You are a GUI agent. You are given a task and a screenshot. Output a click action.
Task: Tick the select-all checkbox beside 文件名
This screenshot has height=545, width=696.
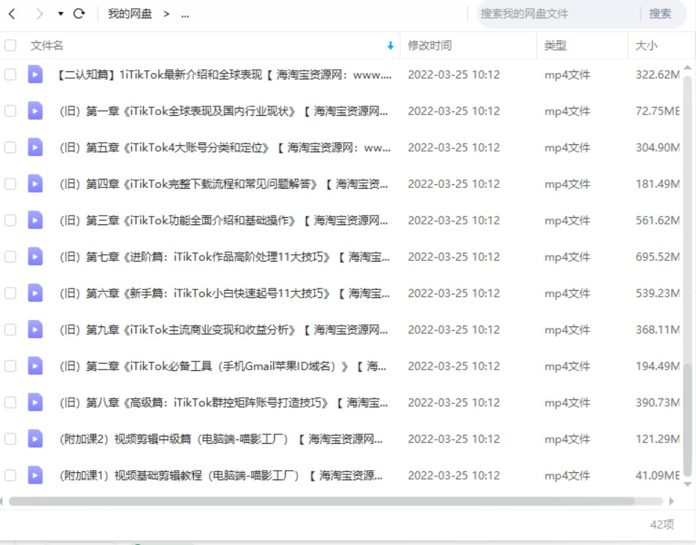point(10,45)
